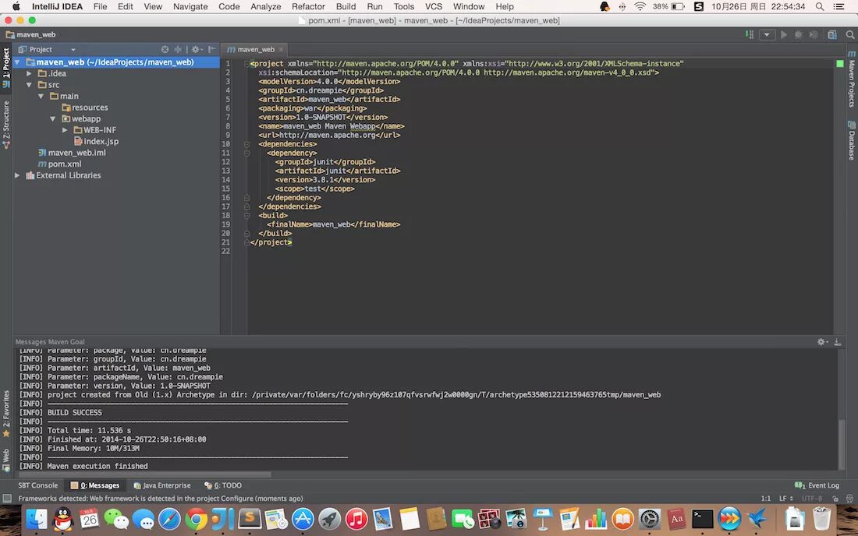Open Terminal from the Dock
Viewport: 858px width, 536px height.
701,519
